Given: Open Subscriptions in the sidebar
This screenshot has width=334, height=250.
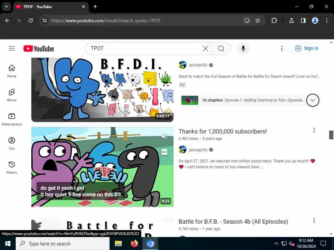Looking at the screenshot, I should coord(12,119).
